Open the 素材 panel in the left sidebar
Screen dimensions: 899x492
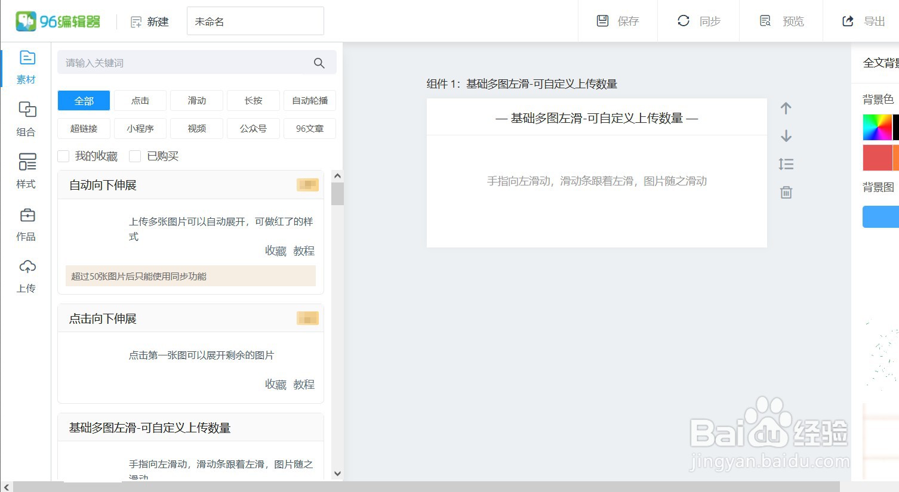click(x=26, y=66)
